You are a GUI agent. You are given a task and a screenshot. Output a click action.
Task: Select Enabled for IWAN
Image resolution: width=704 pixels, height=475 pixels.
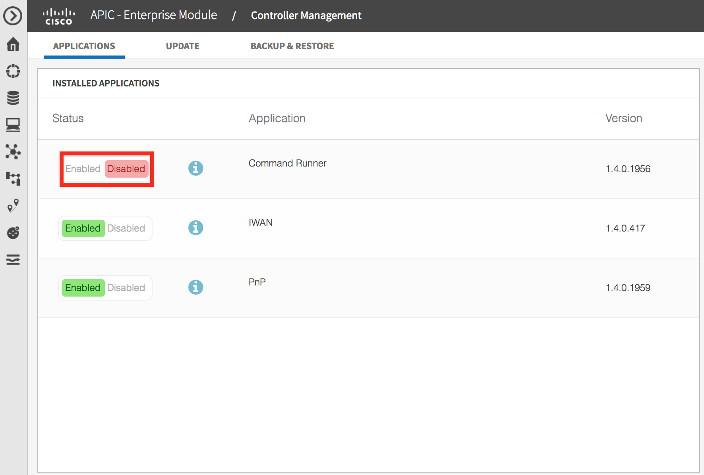[83, 228]
